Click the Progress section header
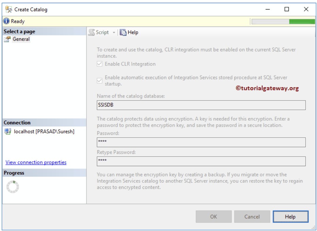Viewport: 317px width, 231px height. pos(45,173)
